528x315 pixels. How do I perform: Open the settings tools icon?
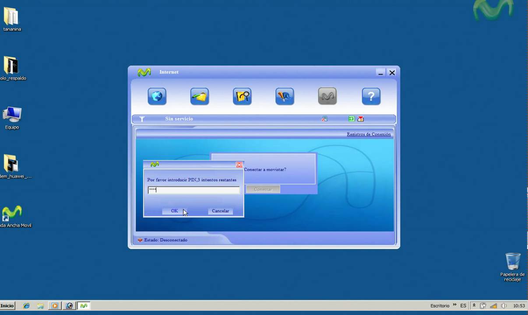click(285, 96)
